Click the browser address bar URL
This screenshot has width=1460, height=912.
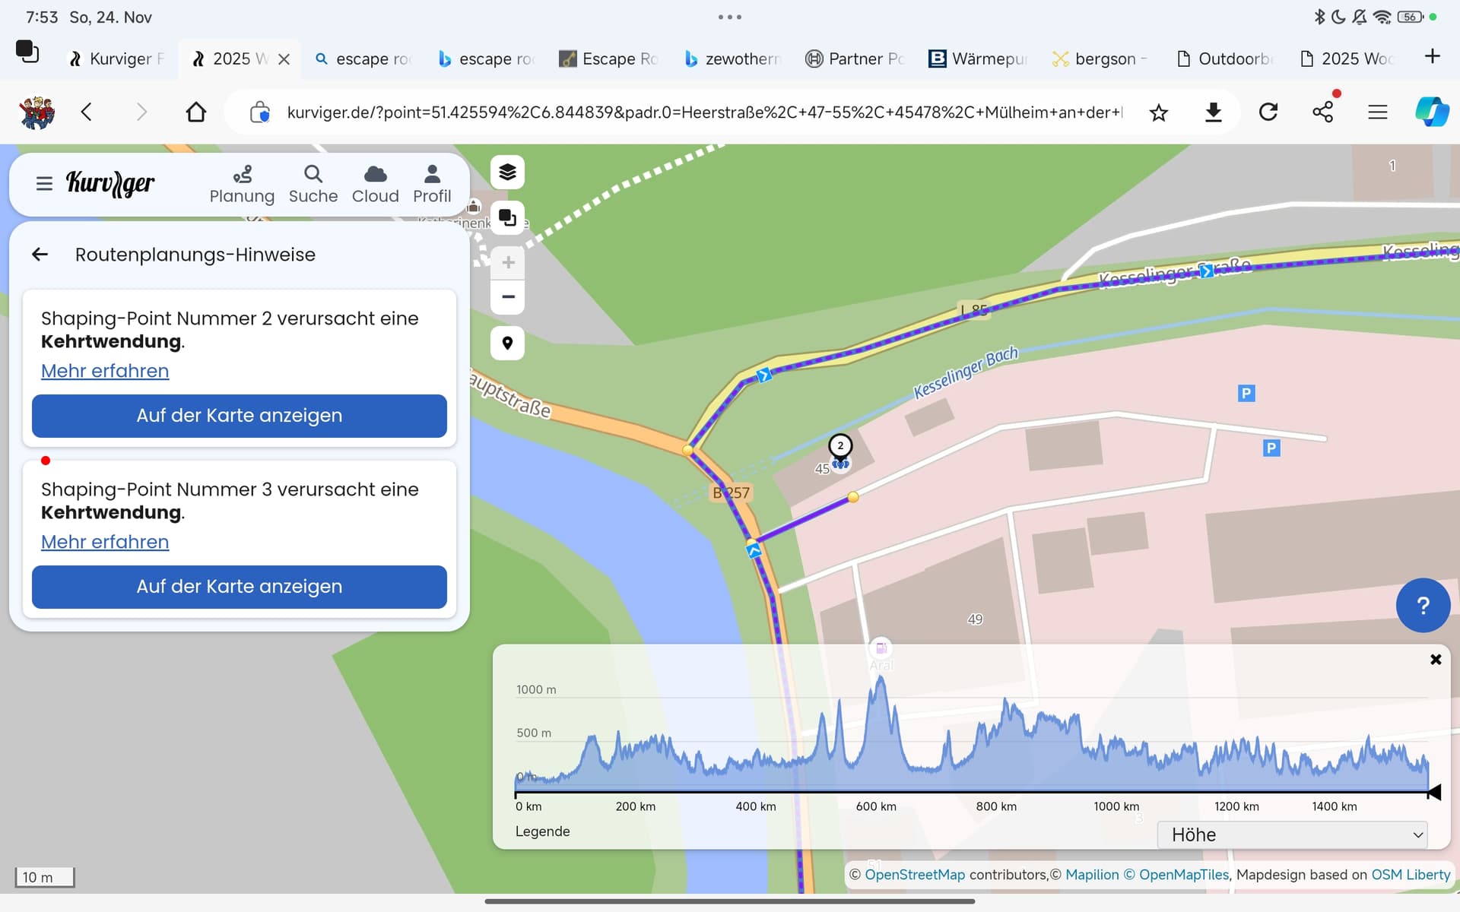pos(703,112)
